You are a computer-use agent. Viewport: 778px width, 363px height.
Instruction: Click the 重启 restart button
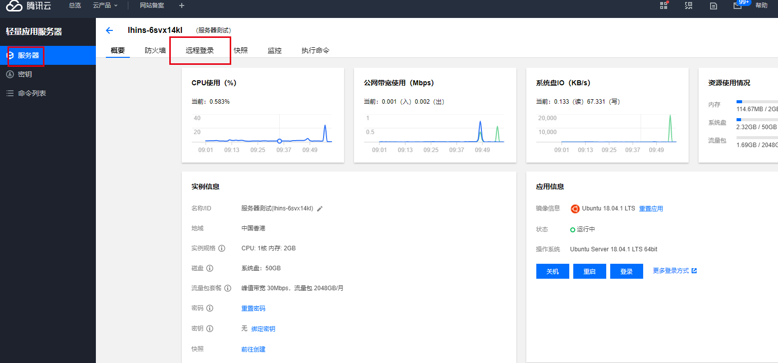click(x=589, y=271)
